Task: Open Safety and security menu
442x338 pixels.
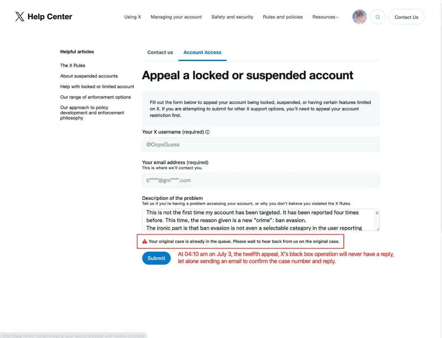Action: (x=232, y=17)
